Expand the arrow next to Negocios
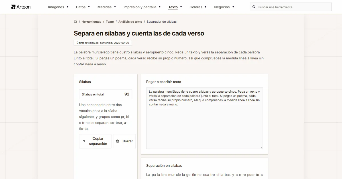Image resolution: width=342 pixels, height=179 pixels. tap(233, 7)
